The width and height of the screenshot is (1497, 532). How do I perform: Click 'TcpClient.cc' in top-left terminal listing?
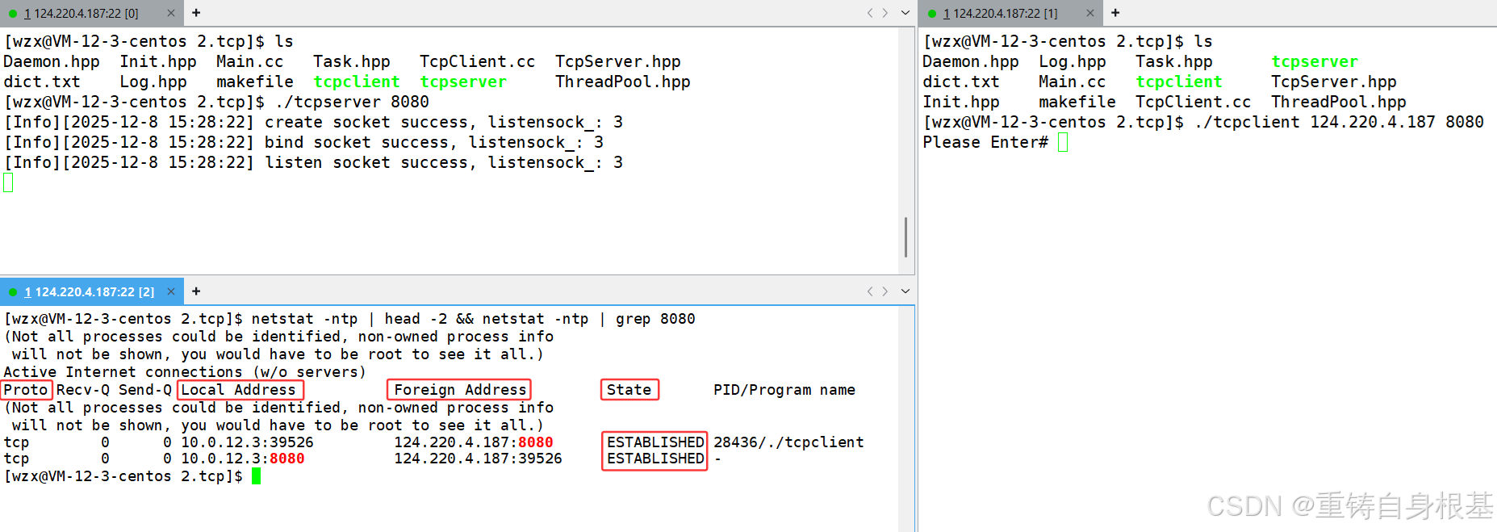coord(477,61)
